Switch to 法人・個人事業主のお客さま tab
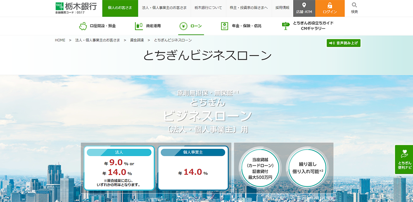413x202 pixels. coord(164,8)
